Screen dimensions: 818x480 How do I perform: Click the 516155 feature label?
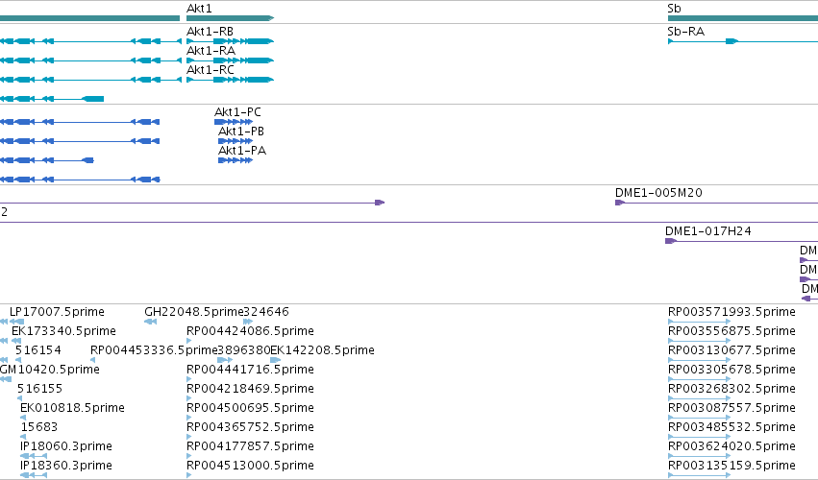point(39,389)
